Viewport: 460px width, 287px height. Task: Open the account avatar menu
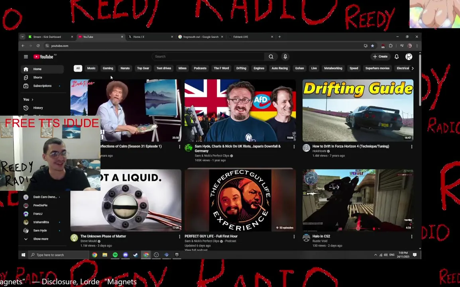(x=409, y=57)
